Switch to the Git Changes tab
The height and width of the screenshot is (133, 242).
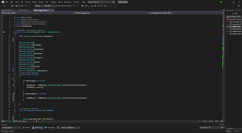(x=237, y=131)
